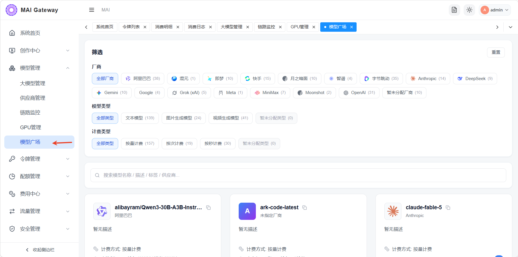This screenshot has width=518, height=257.
Task: Filter by MiniMax vendor
Action: click(270, 93)
